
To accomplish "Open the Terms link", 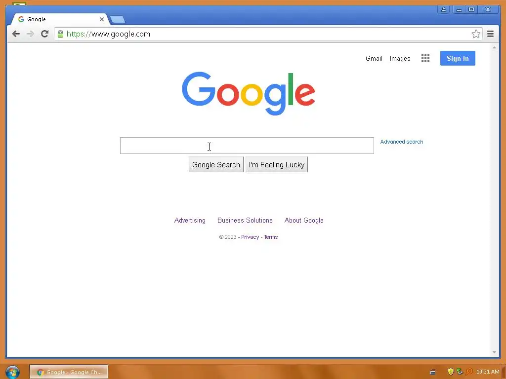I will point(271,237).
